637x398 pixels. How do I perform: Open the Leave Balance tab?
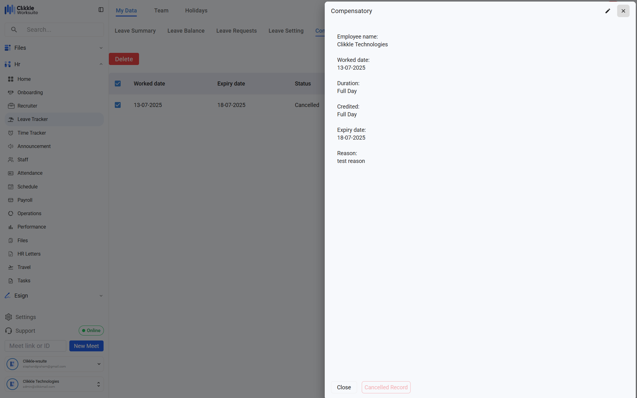click(186, 31)
